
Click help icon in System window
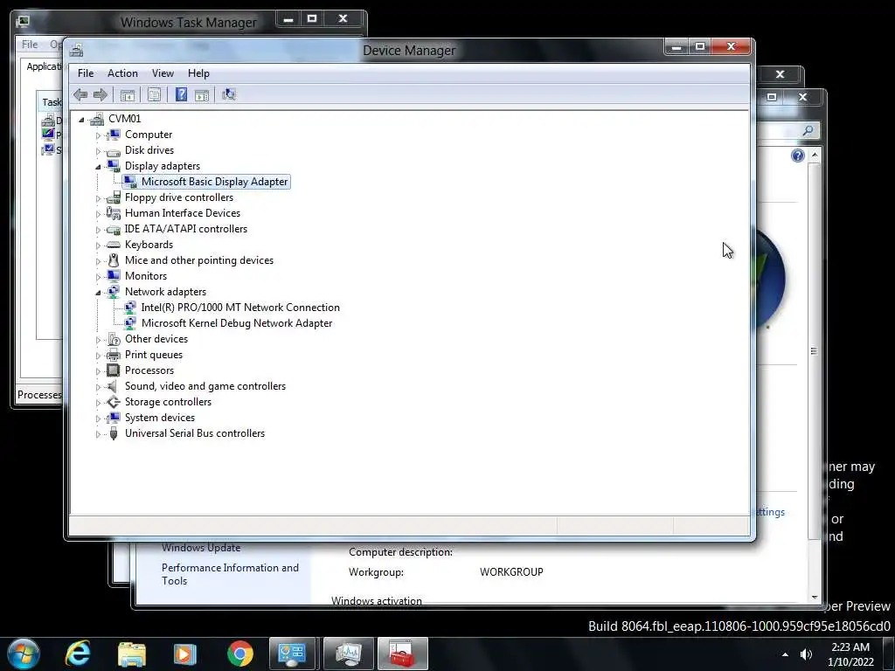click(x=797, y=156)
